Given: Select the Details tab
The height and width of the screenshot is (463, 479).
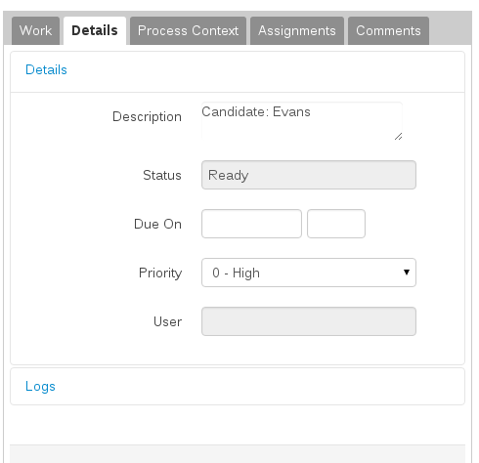Looking at the screenshot, I should 95,30.
